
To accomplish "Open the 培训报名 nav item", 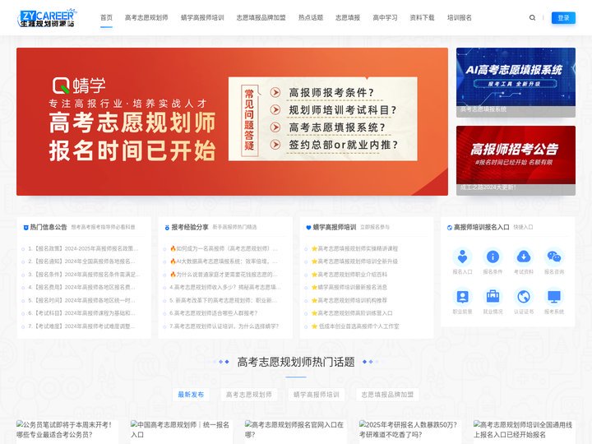I will click(x=460, y=18).
